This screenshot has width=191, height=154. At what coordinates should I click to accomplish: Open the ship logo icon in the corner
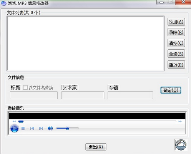point(181,145)
